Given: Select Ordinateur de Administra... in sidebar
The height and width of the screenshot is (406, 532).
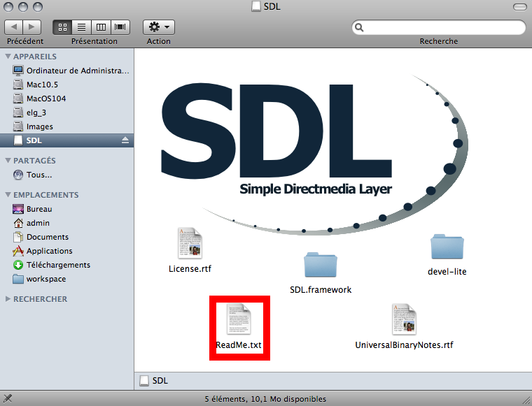Looking at the screenshot, I should point(66,71).
